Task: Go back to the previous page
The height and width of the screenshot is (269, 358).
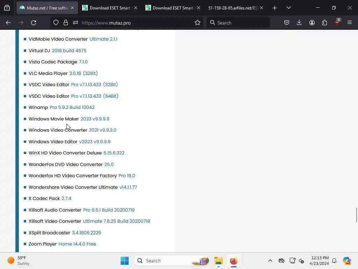Action: (x=8, y=23)
